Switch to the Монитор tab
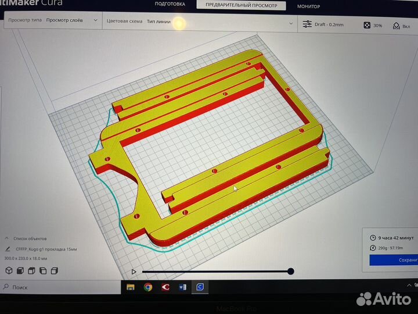Image resolution: width=418 pixels, height=314 pixels. 308,6
